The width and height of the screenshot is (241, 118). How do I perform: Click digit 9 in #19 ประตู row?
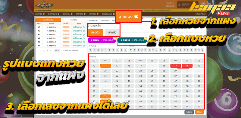coord(126,50)
